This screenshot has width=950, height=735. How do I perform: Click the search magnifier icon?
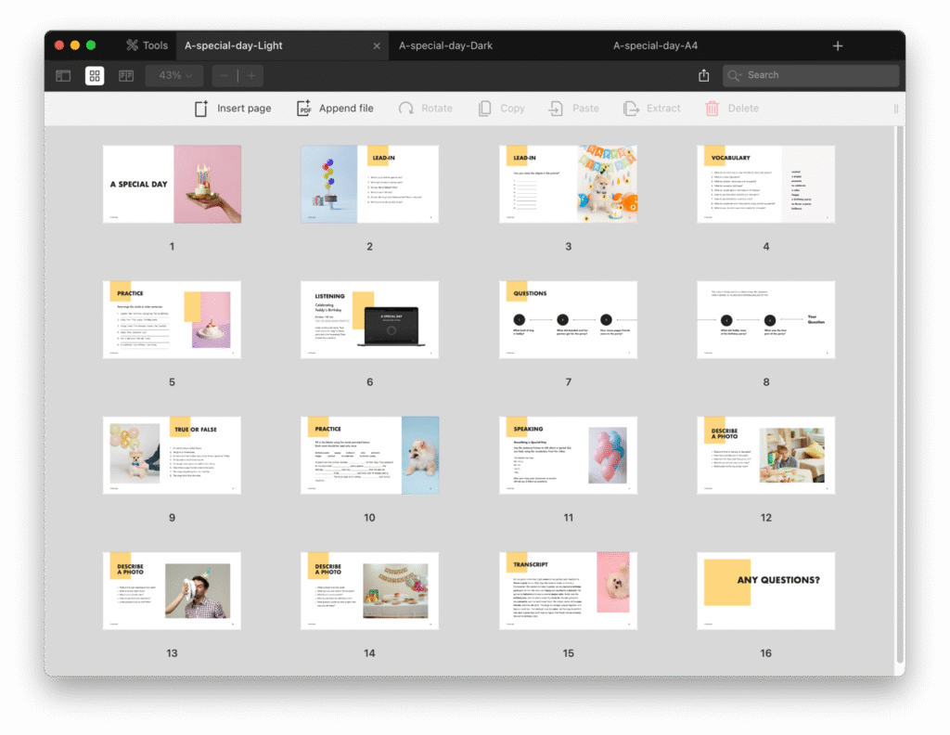pyautogui.click(x=736, y=75)
